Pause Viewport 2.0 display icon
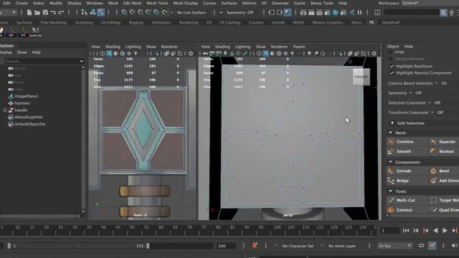This screenshot has width=459, height=258. (360, 13)
